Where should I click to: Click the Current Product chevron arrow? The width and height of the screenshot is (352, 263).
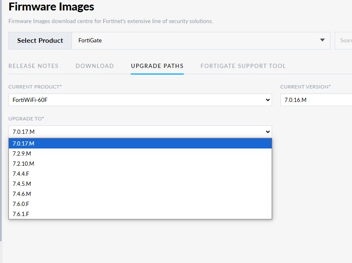tap(267, 100)
